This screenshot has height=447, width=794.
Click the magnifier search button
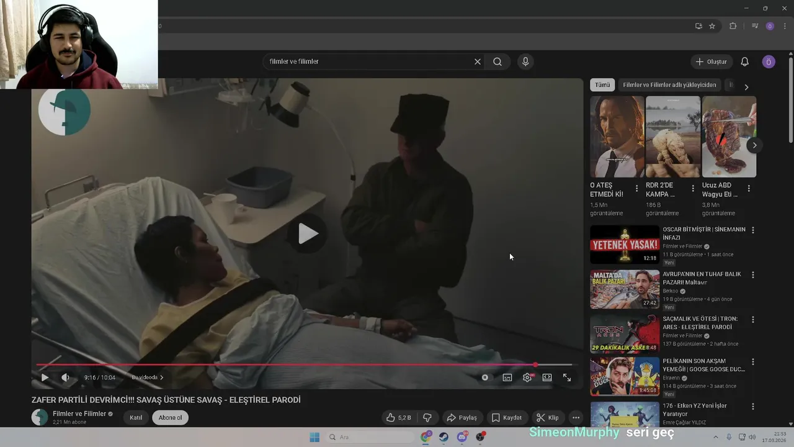click(497, 61)
